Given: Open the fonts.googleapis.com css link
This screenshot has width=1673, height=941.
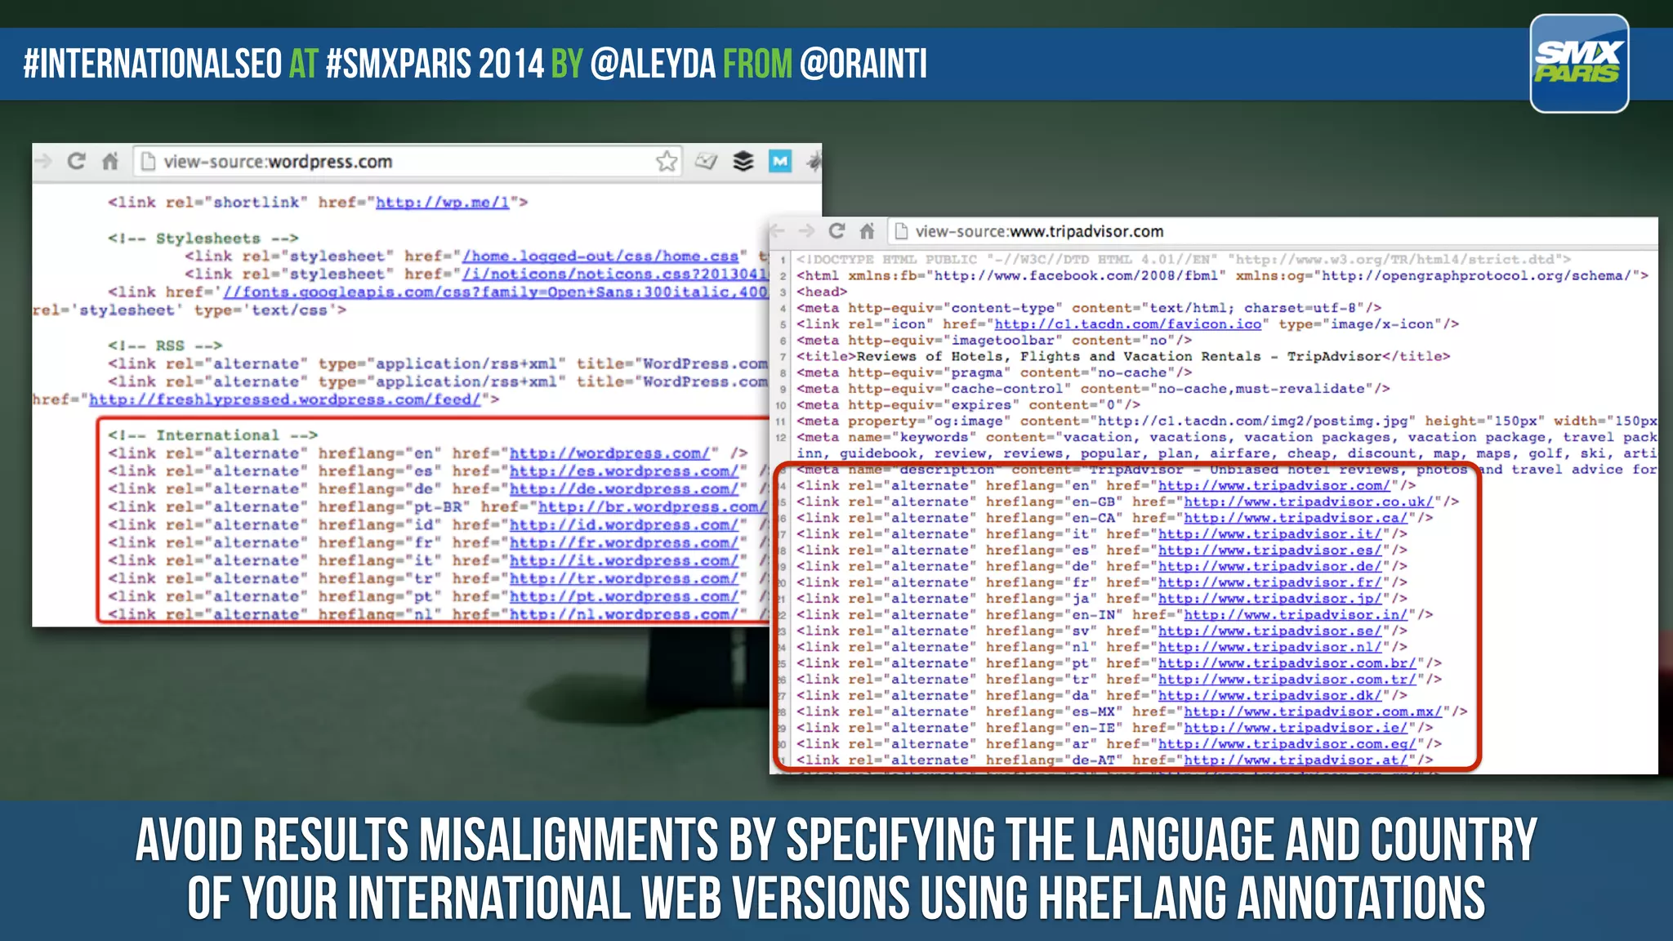Looking at the screenshot, I should (496, 292).
